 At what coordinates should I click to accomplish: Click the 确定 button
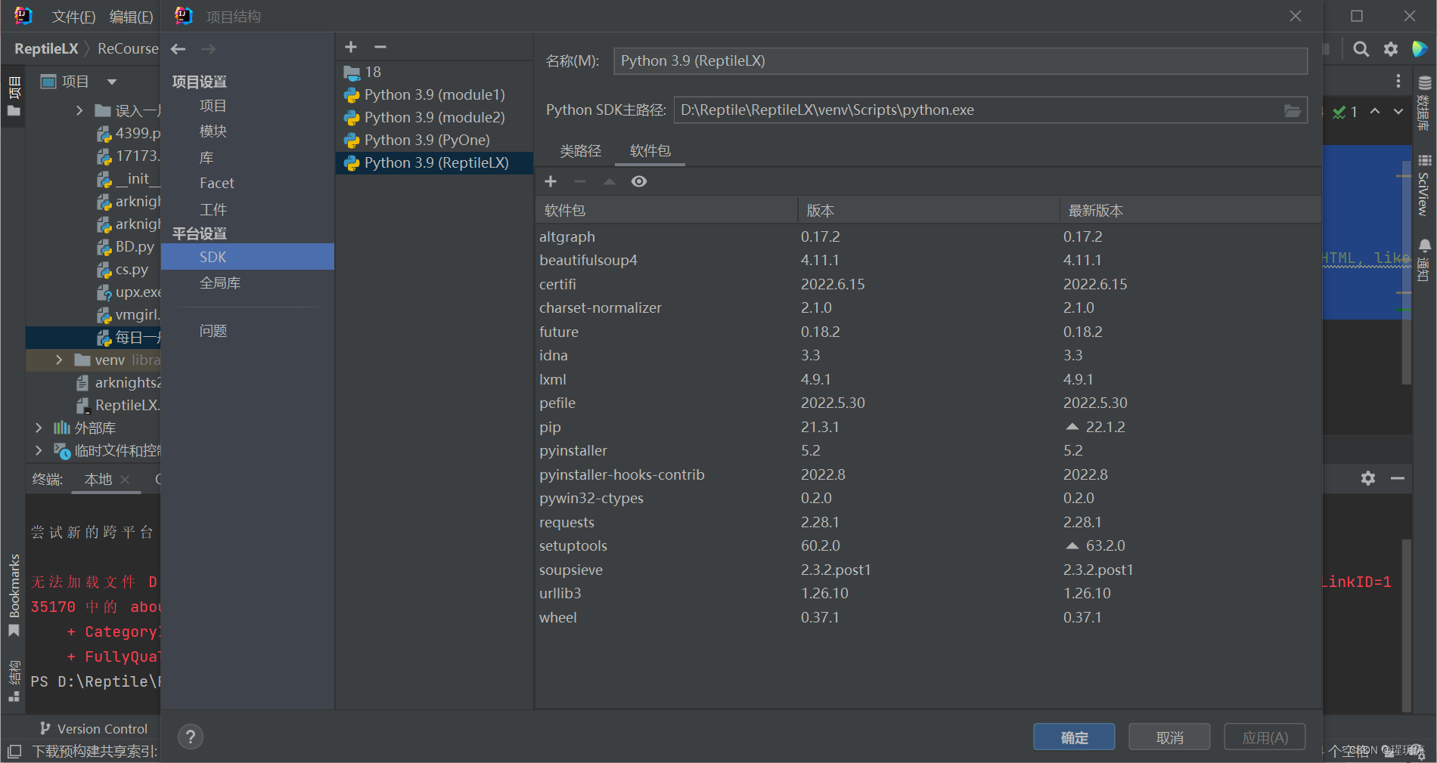tap(1074, 737)
